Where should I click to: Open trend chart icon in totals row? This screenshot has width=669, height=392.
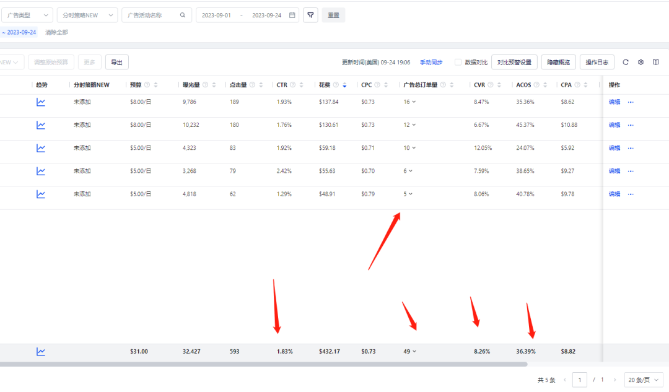point(41,352)
